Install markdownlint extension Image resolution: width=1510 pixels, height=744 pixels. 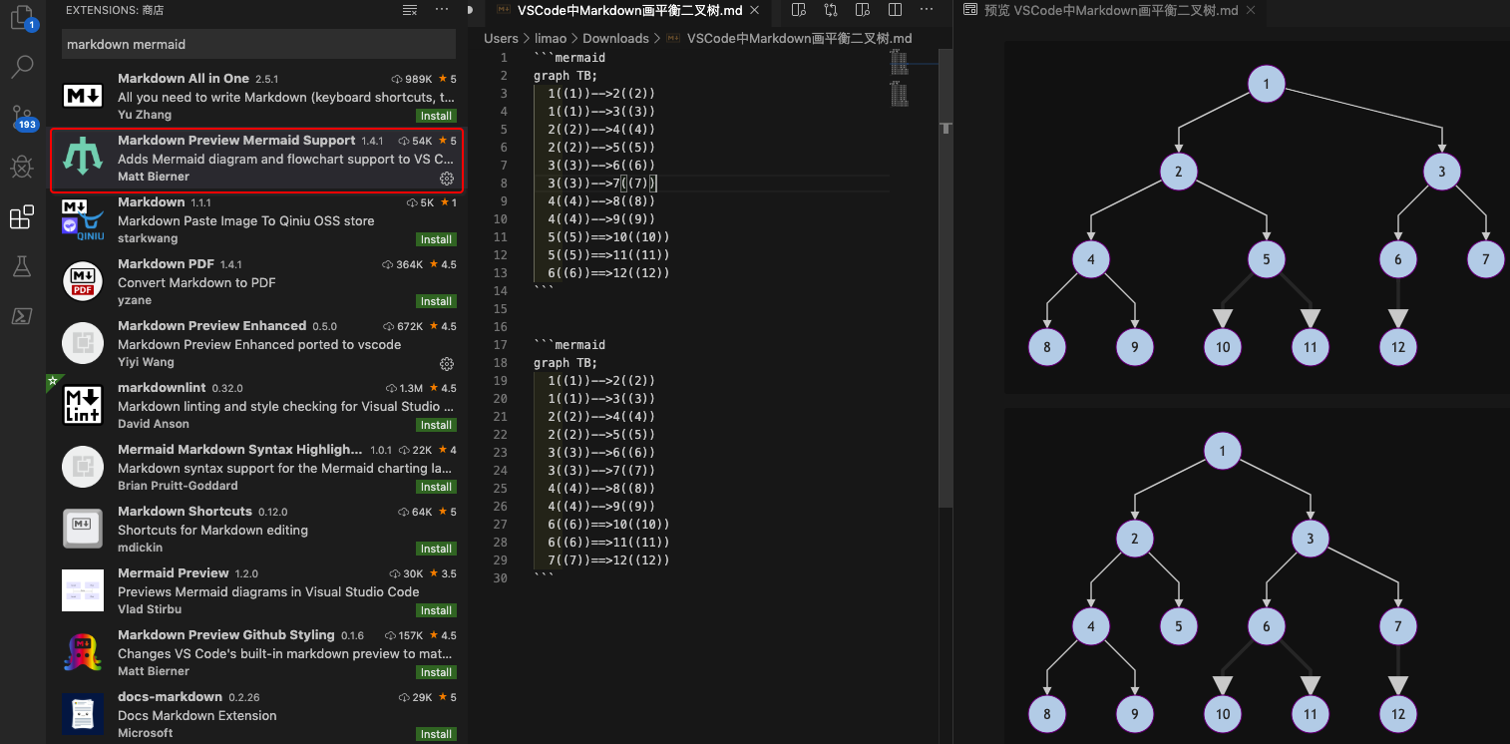pyautogui.click(x=436, y=425)
